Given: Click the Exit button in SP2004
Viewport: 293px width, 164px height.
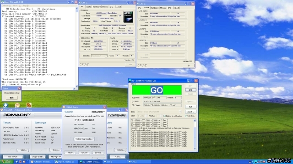Looking at the screenshot, I should pyautogui.click(x=190, y=107).
